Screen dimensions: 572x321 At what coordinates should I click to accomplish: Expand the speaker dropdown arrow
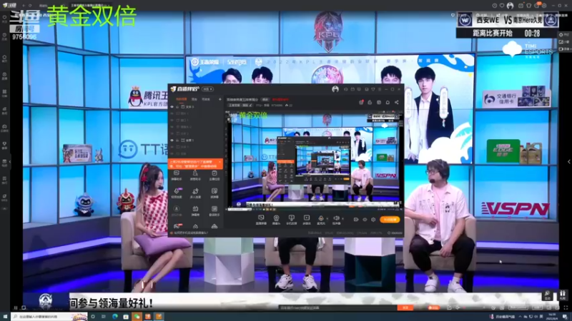(342, 218)
